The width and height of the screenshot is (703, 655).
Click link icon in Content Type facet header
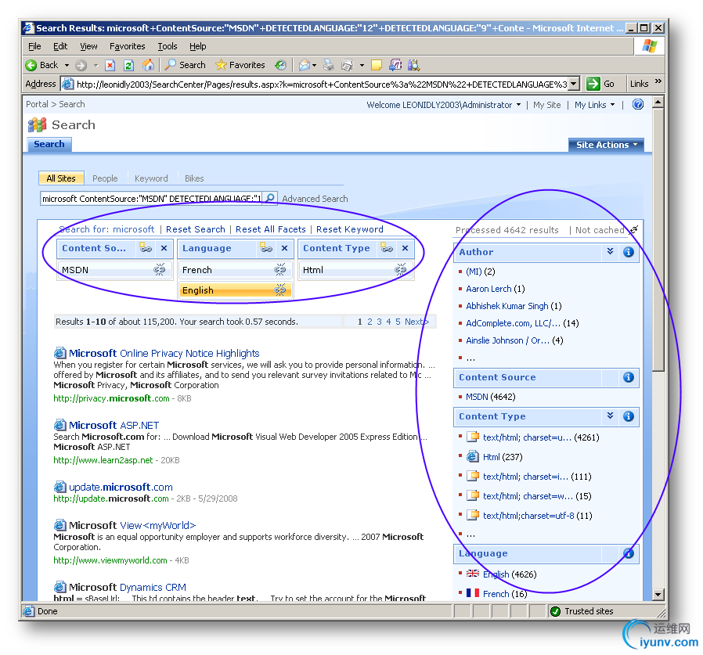pos(387,247)
